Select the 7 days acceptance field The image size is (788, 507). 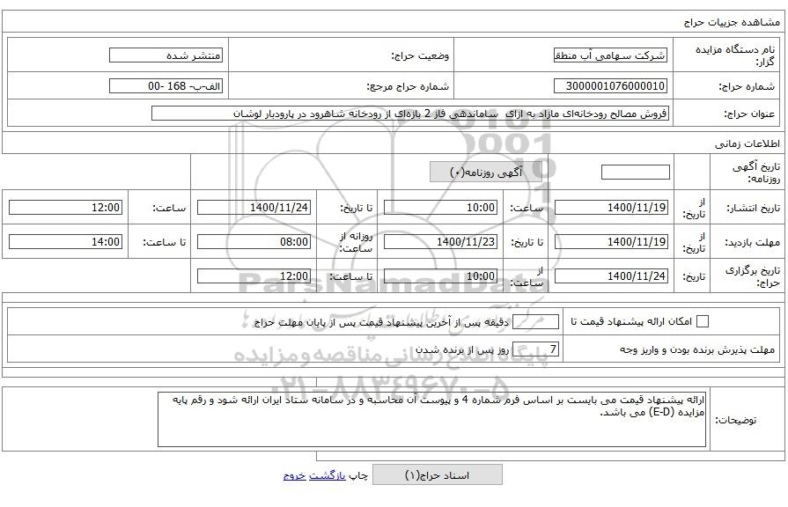click(x=535, y=349)
